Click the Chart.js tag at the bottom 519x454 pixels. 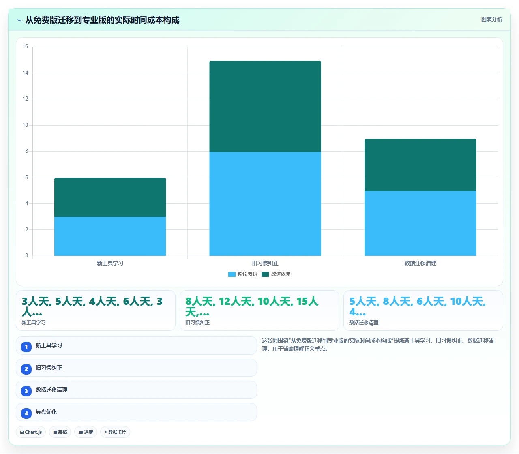pos(31,432)
